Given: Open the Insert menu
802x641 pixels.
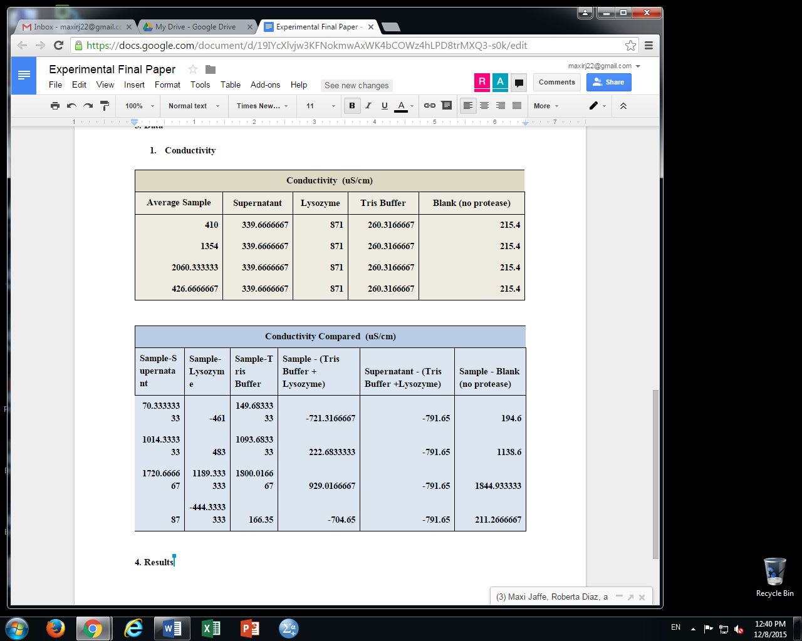Looking at the screenshot, I should [134, 85].
